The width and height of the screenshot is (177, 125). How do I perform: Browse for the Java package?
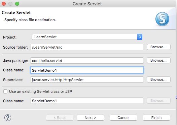point(158,60)
